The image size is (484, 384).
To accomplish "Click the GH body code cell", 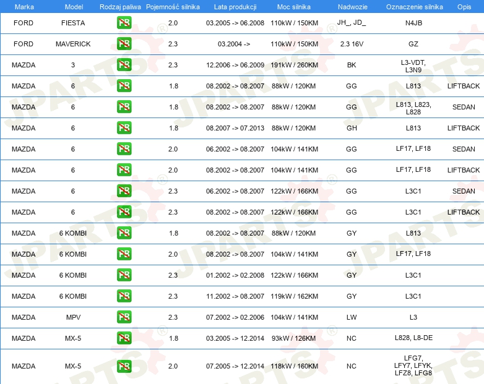I will tap(352, 128).
